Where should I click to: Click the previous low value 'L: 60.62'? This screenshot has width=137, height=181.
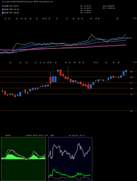tap(87, 10)
